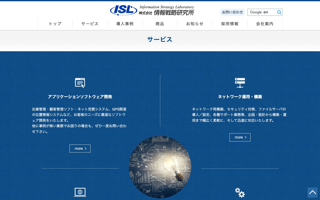Click the お問い合わせ button
Viewport: 320px width, 200px height.
click(232, 12)
